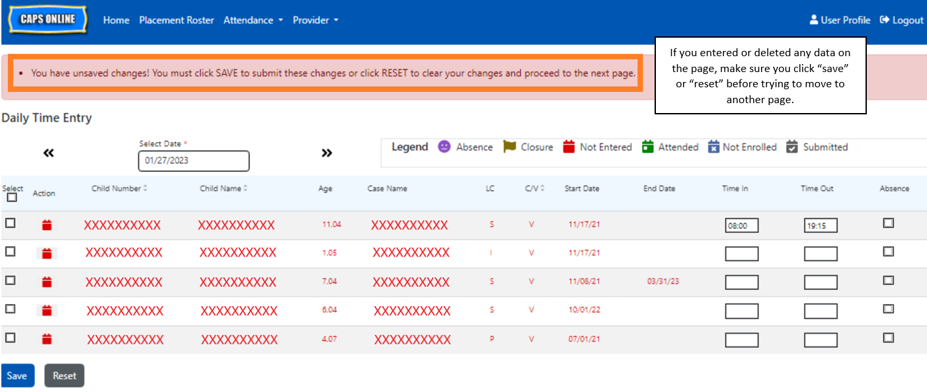Click the purple Absence legend icon
The height and width of the screenshot is (392, 927).
tap(444, 147)
